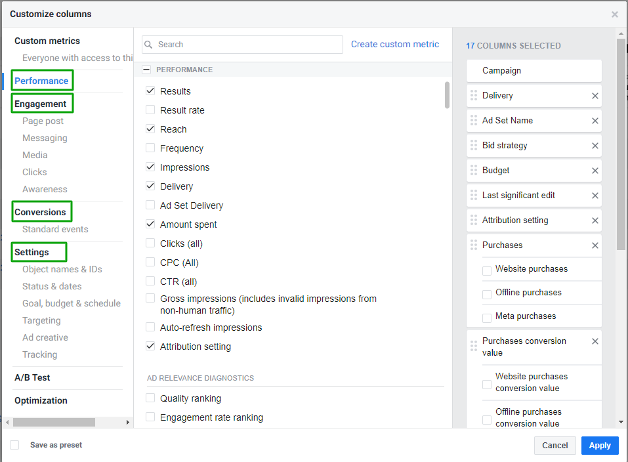This screenshot has height=462, width=628.
Task: Collapse the Performance section
Action: point(146,70)
